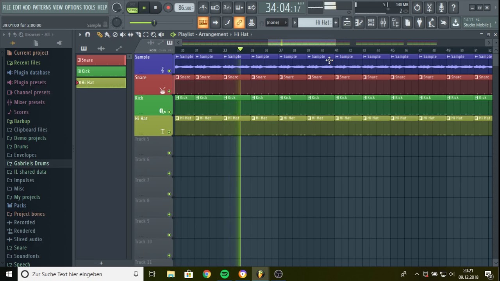Select the Mute tool in Playlist

pyautogui.click(x=123, y=35)
